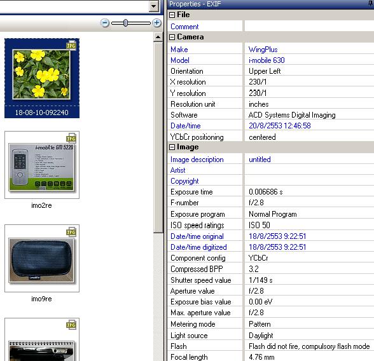Click the Properties - EXIF title bar
The height and width of the screenshot is (361, 374).
pyautogui.click(x=270, y=4)
